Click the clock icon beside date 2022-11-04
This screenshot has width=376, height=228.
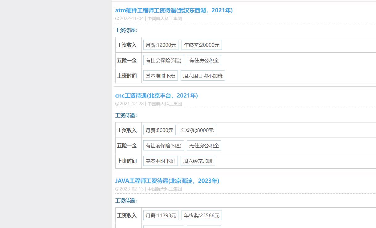tap(117, 18)
